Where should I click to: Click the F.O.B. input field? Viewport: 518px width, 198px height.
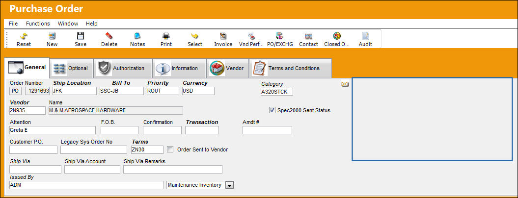(x=120, y=130)
